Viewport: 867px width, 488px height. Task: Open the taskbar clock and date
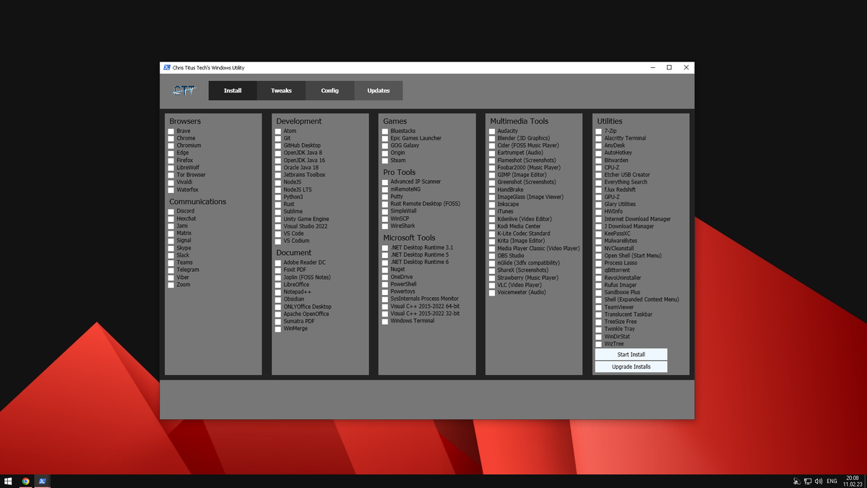[x=853, y=481]
